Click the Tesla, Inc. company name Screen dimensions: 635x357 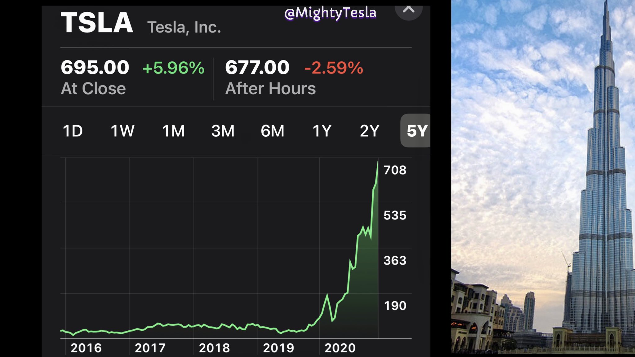184,27
